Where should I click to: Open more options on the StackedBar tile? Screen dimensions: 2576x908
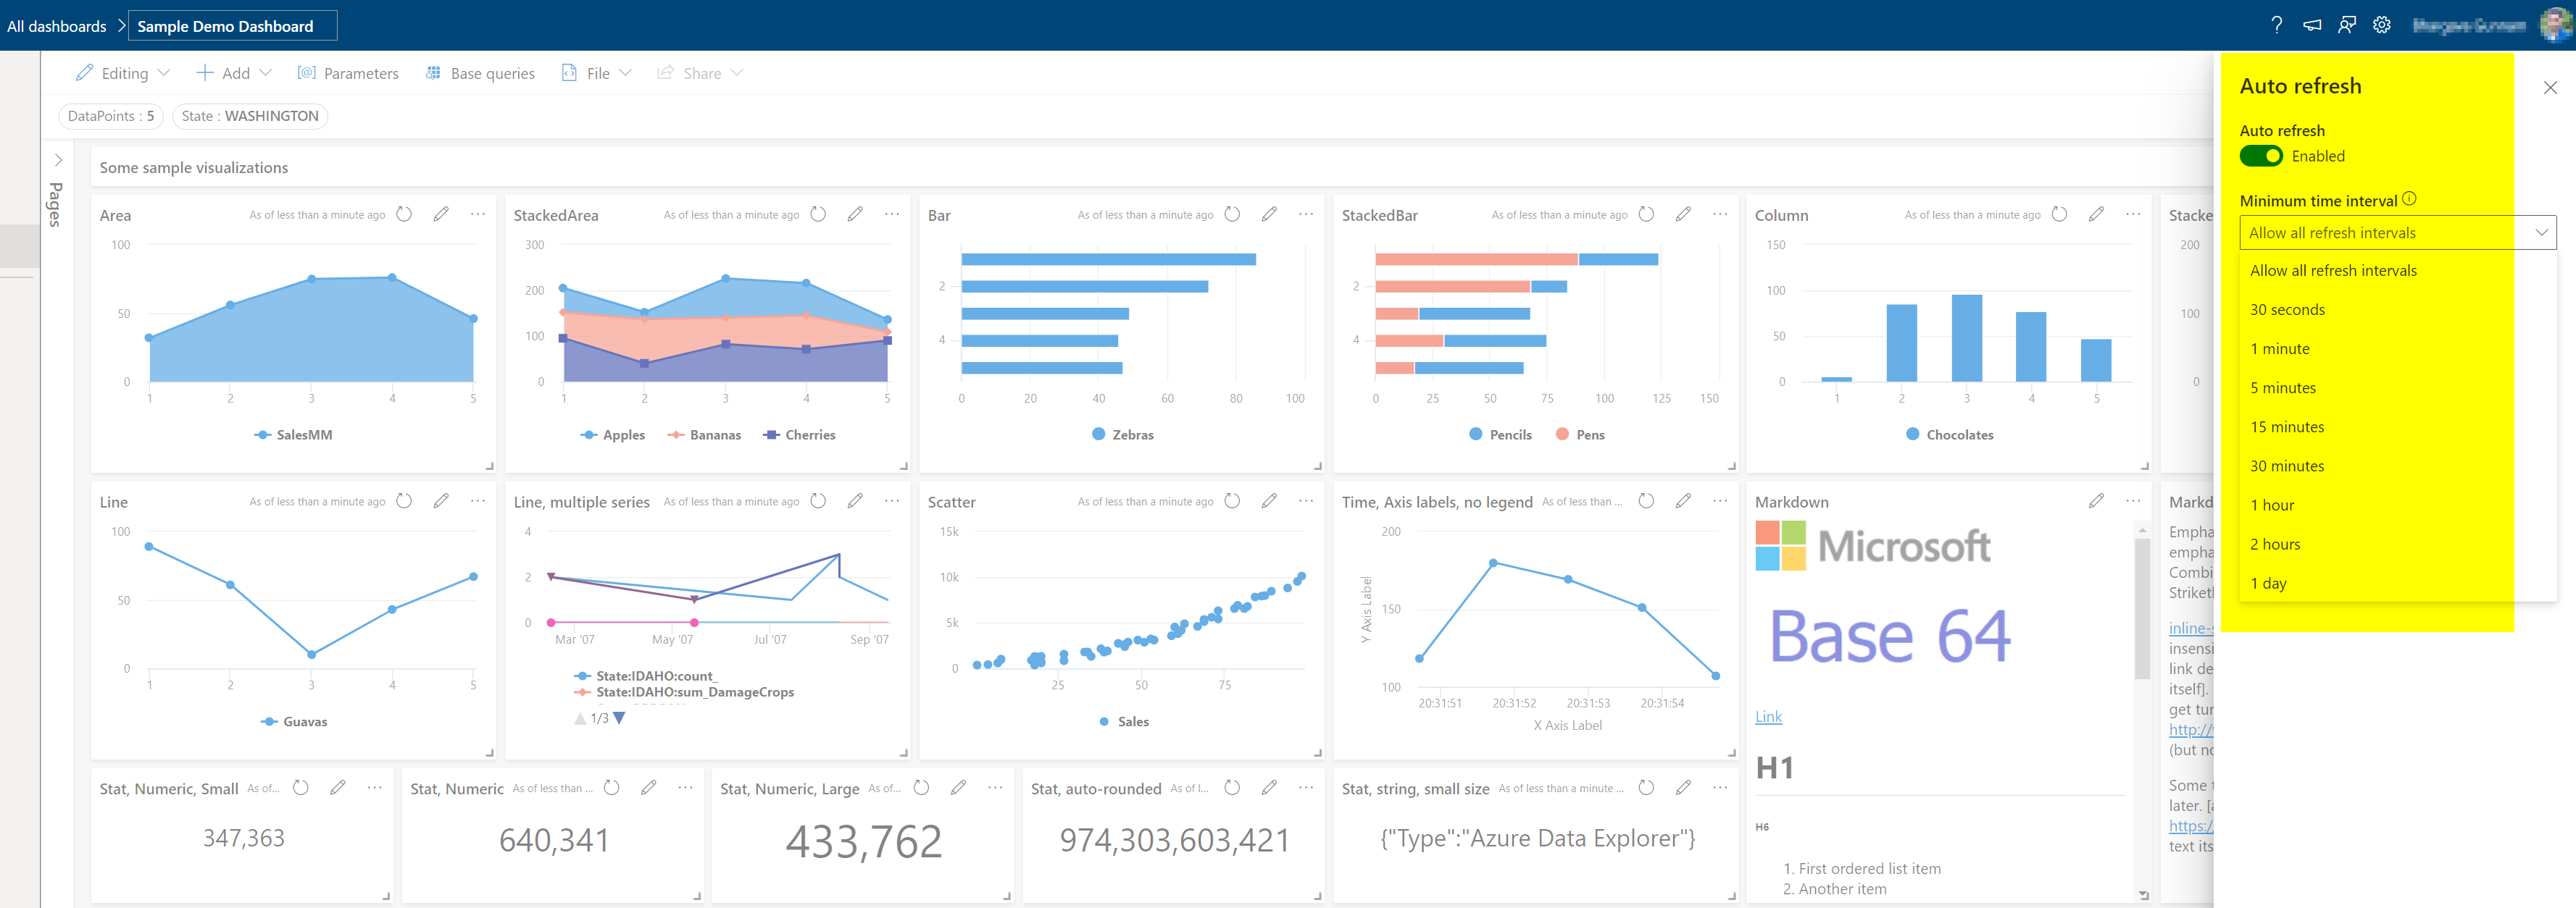[1720, 214]
